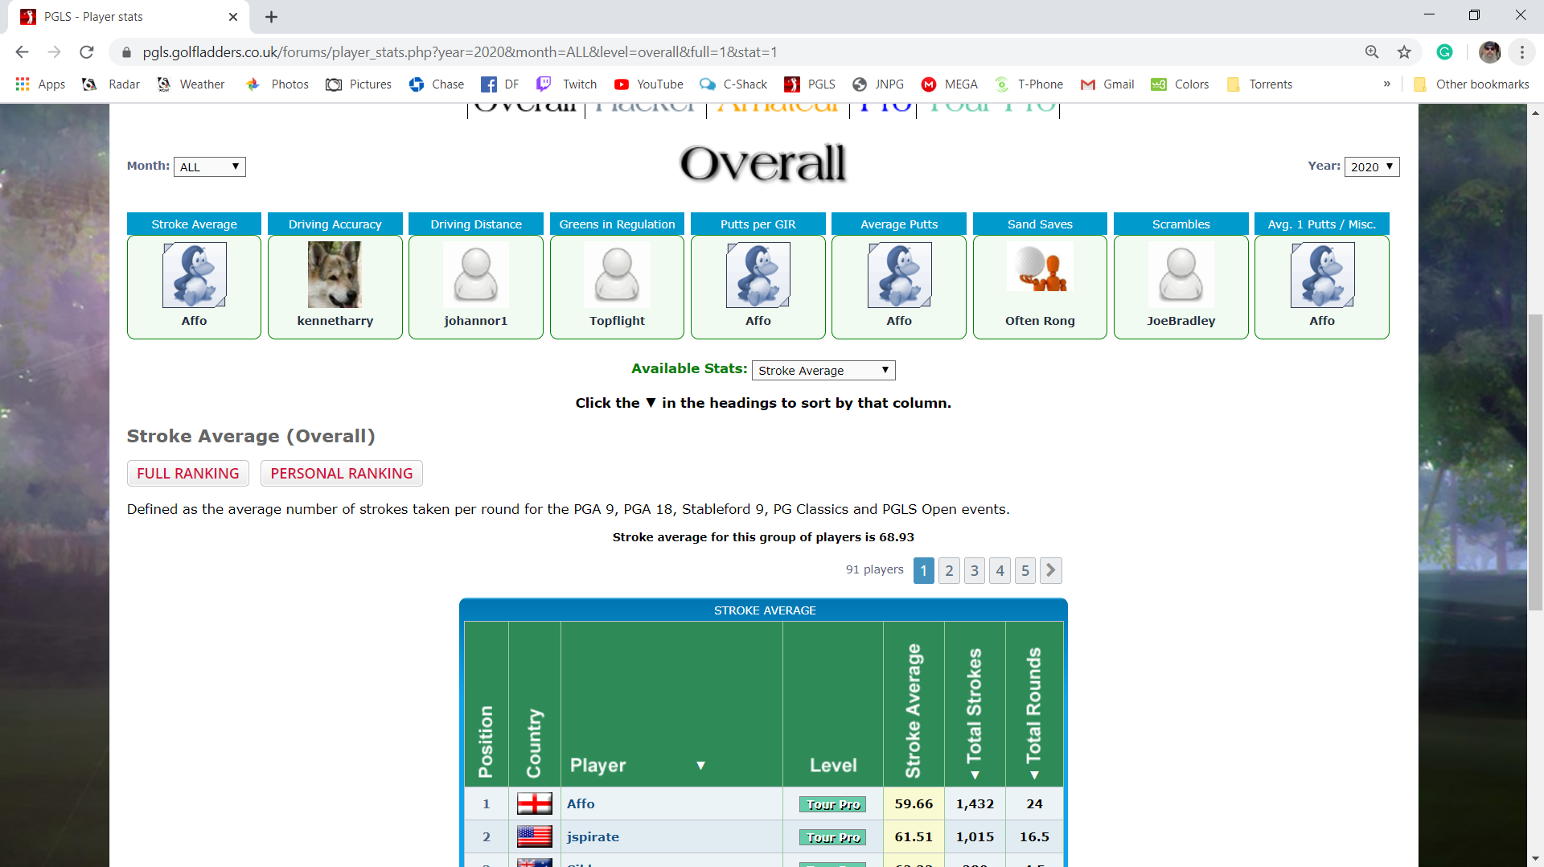Viewport: 1544px width, 867px height.
Task: Click the FULL RANKING button
Action: [x=187, y=474]
